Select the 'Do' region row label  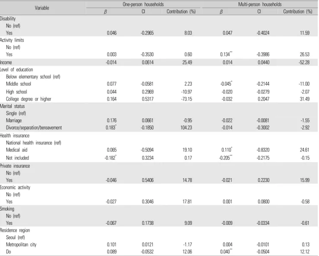9,252
